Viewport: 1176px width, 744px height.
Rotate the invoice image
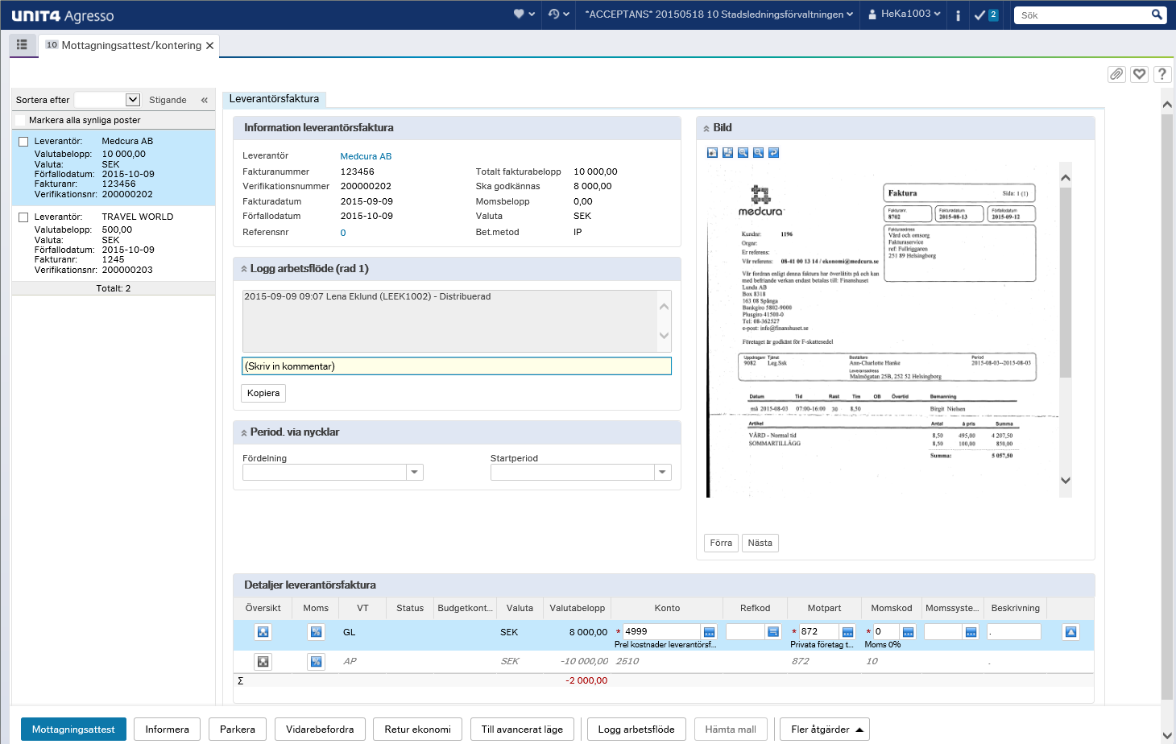[x=773, y=153]
